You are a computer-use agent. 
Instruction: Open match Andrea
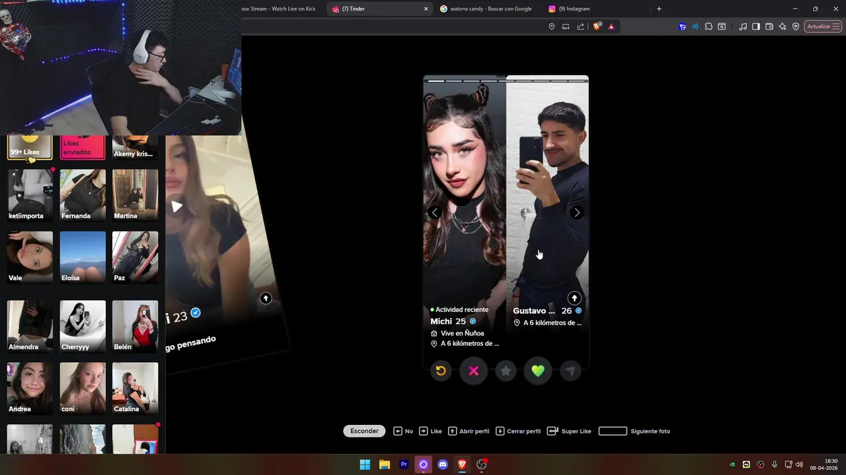(30, 389)
